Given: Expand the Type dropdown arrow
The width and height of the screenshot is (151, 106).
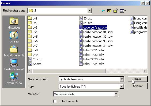Looking at the screenshot, I should coord(122,86).
